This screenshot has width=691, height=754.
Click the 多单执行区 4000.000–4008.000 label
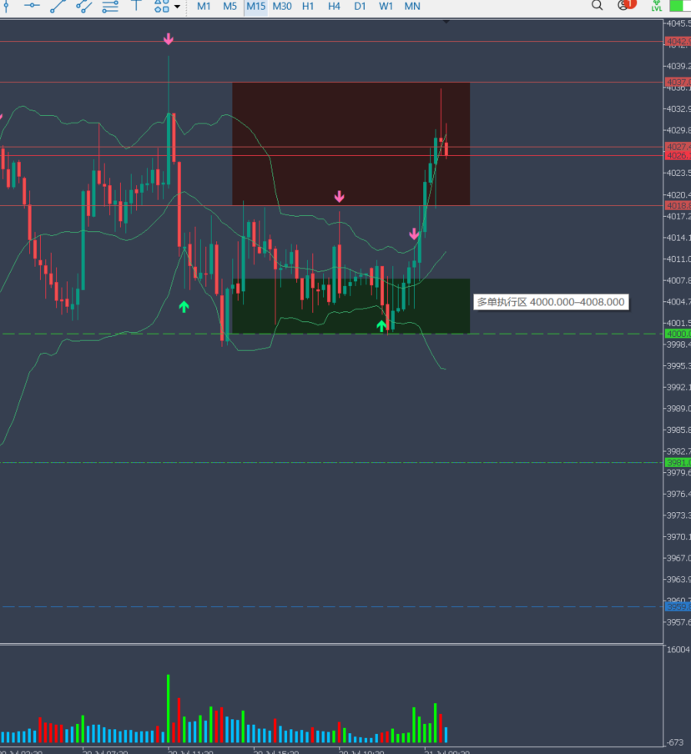(551, 302)
